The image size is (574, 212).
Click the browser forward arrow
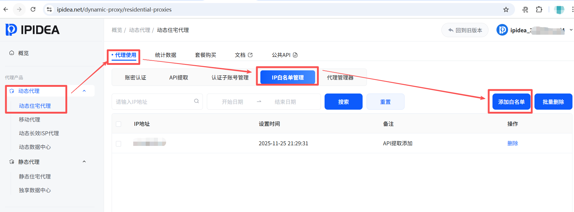click(19, 9)
